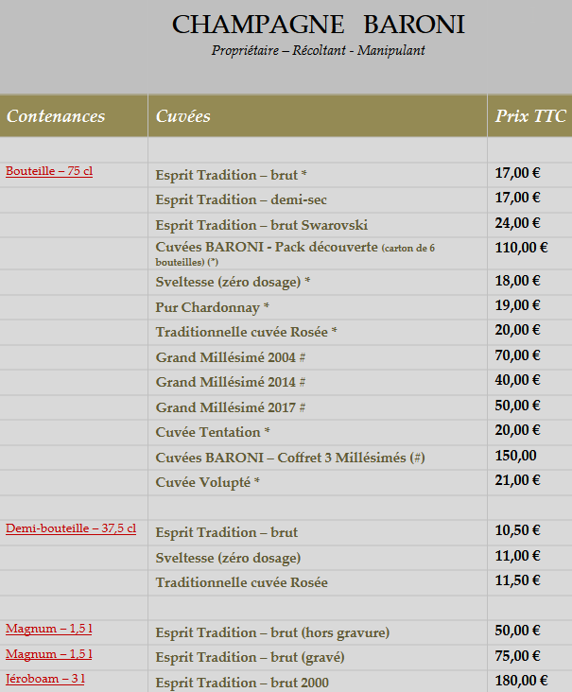Click the "11,00 €" half-bottle Sveltesse price
The width and height of the screenshot is (572, 692).
[x=517, y=556]
